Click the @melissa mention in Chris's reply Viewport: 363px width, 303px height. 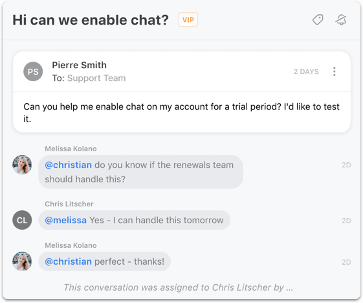click(66, 221)
